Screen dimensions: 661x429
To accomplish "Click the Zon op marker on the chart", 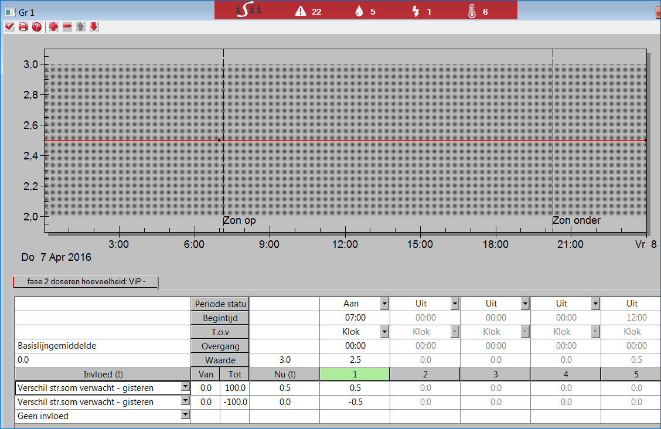I will click(x=240, y=220).
